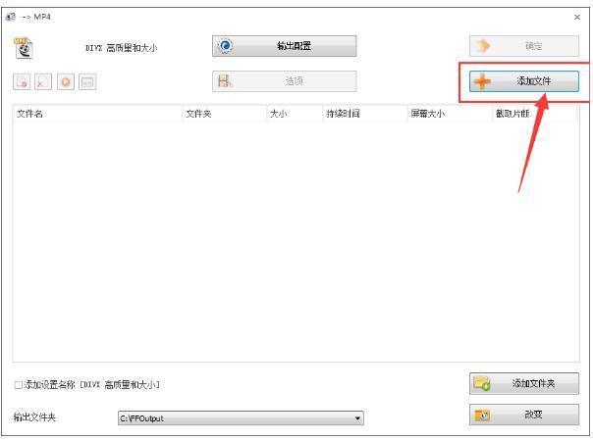Viewport: 593px width, 441px height.
Task: Click the remove file icon in toolbar
Action: click(23, 83)
